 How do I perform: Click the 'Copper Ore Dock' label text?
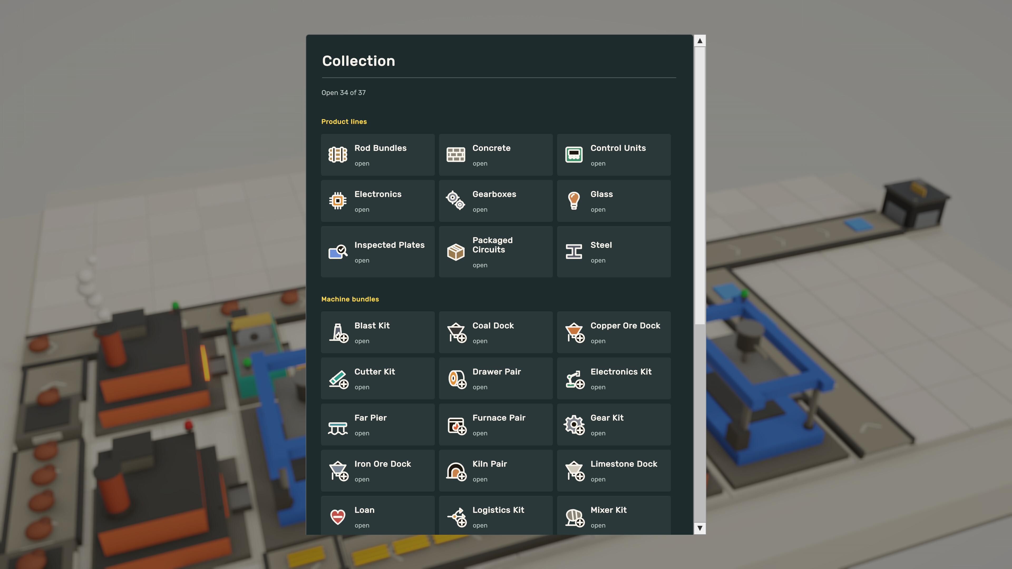(625, 326)
